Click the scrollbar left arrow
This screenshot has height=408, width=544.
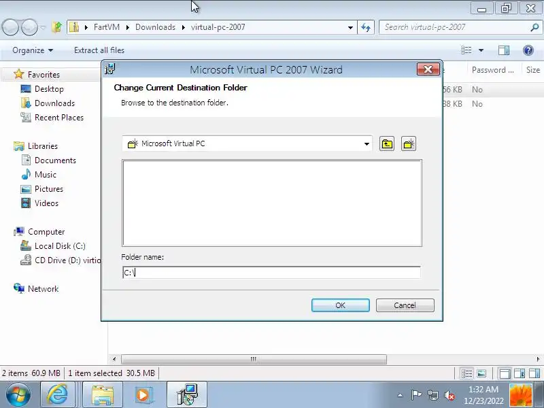click(114, 359)
